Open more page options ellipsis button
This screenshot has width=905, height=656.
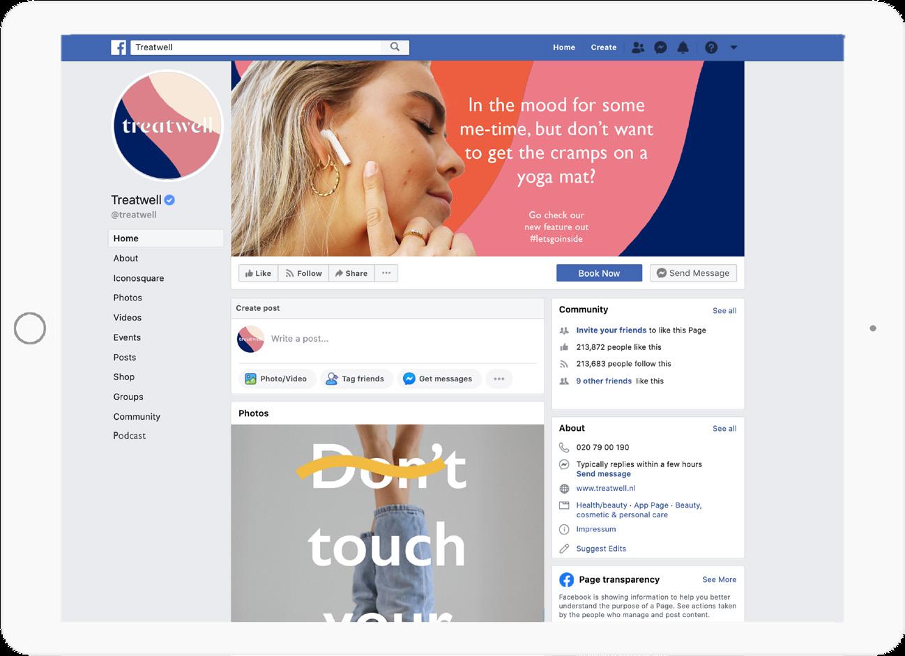click(x=386, y=273)
